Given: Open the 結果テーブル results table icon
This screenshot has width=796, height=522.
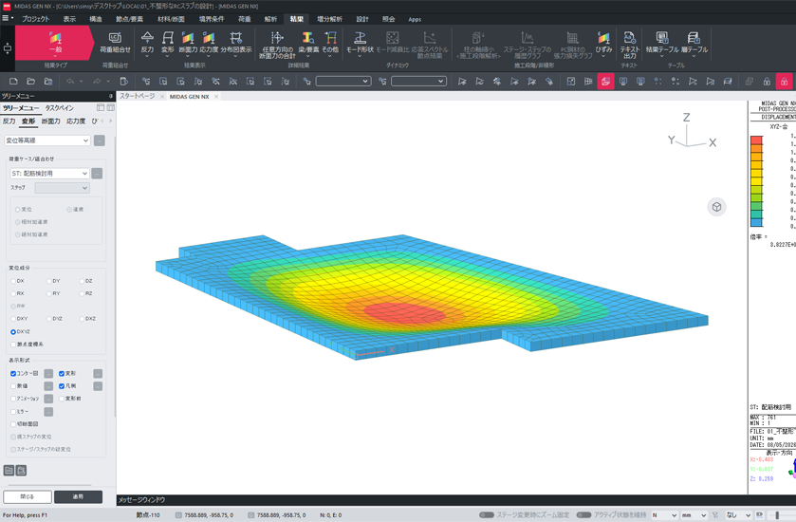Looking at the screenshot, I should tap(662, 42).
